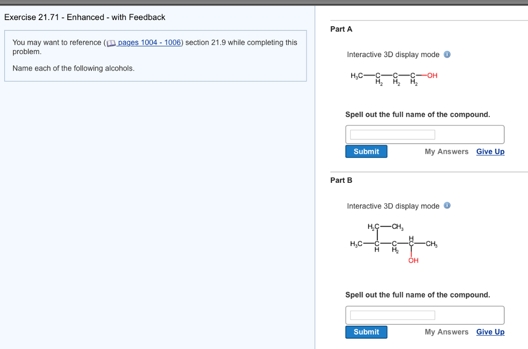
Task: Open My Answers under Part B
Action: 447,332
